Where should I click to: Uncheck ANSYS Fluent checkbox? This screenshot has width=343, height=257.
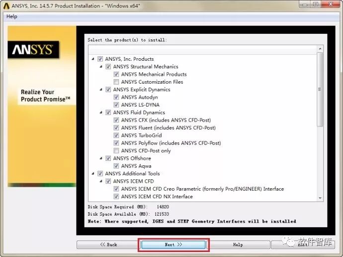[x=116, y=128]
